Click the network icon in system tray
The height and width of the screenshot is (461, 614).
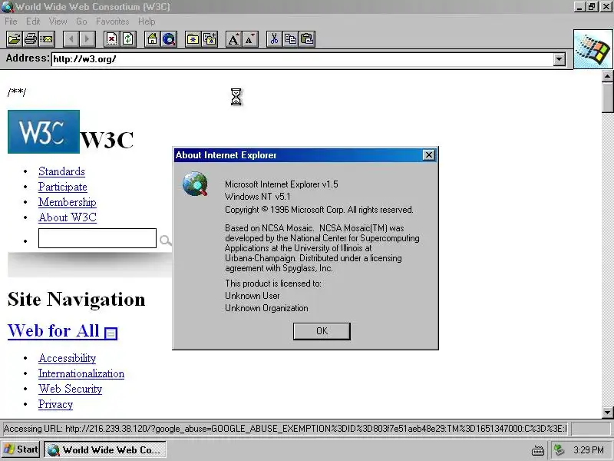coord(560,449)
